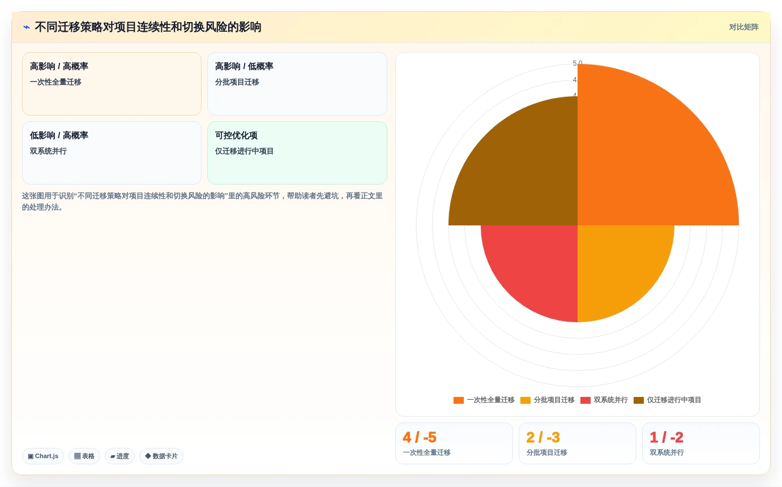The width and height of the screenshot is (782, 487).
Task: Click the 对比矩阵 label in header
Action: coord(743,27)
